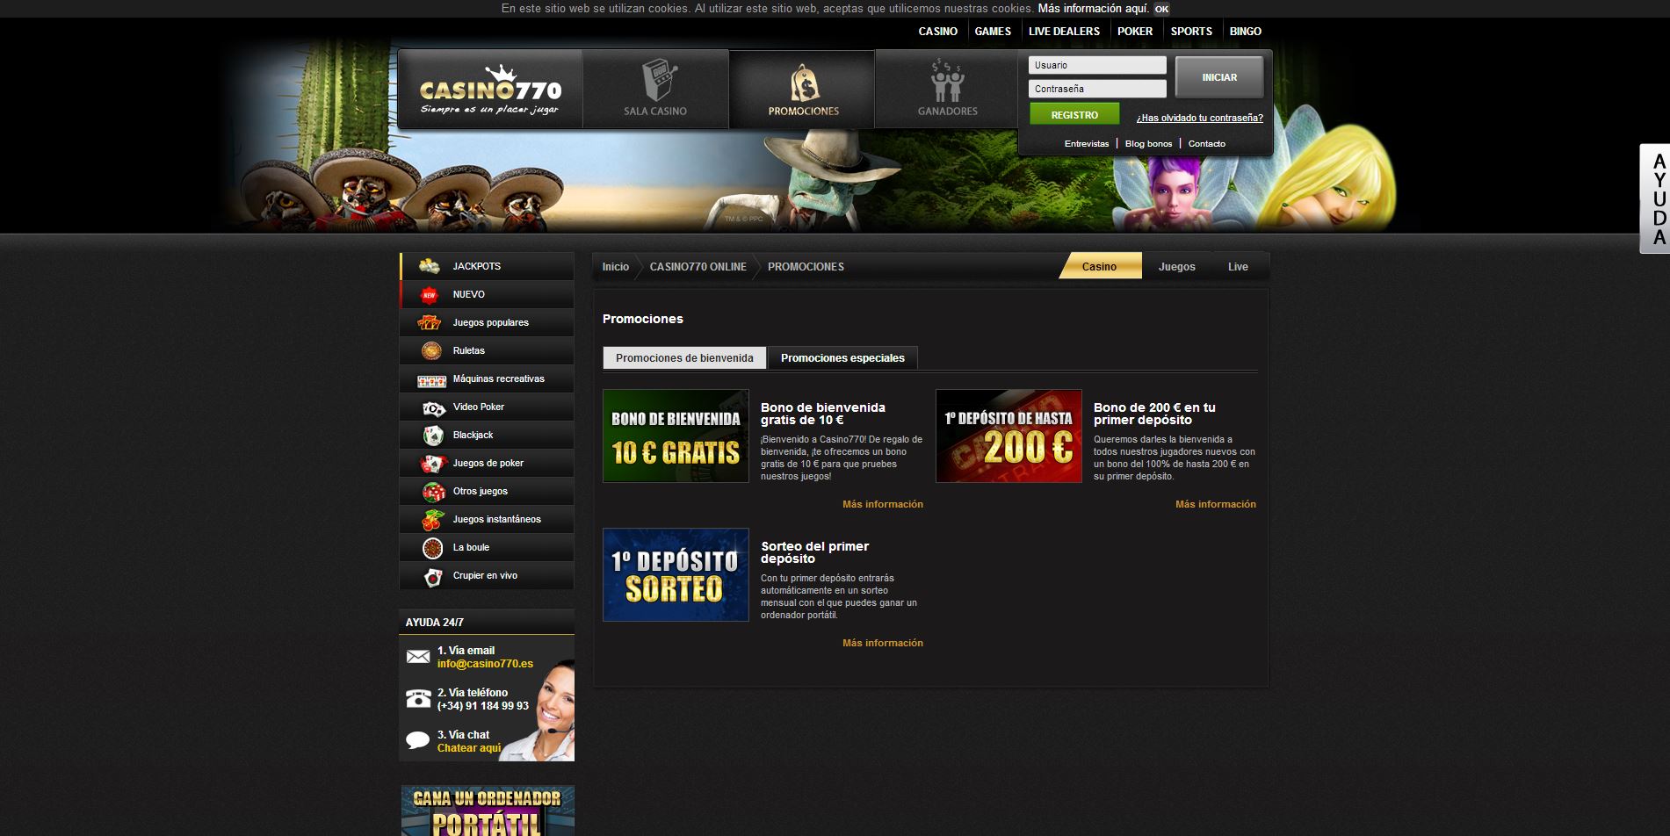Select the red NEW badge icon

point(429,294)
